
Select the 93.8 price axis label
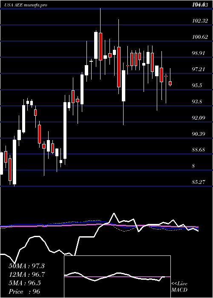pos(197,102)
